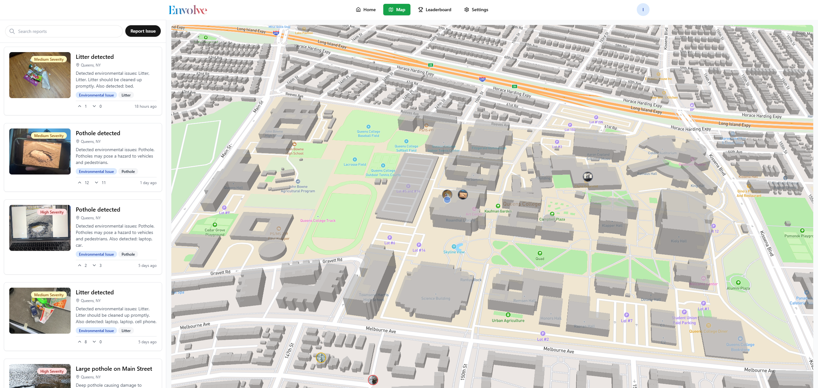Select the active Map tab
Image resolution: width=818 pixels, height=388 pixels.
397,10
